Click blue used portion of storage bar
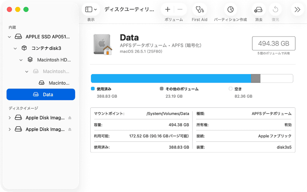 (x=171, y=79)
